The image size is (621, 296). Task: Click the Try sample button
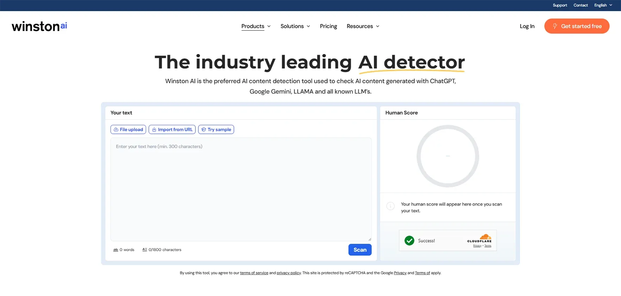coord(216,129)
